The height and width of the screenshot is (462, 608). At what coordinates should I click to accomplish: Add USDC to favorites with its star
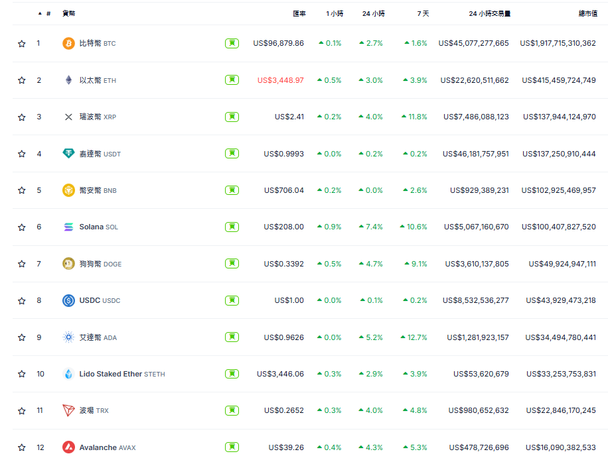click(x=22, y=301)
